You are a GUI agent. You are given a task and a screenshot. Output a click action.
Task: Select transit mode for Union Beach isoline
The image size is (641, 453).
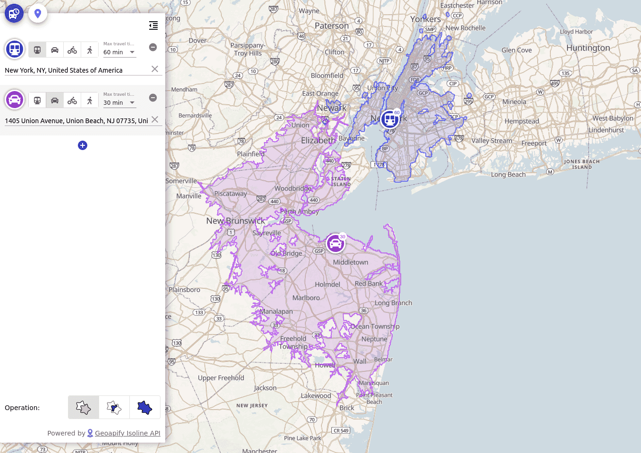click(x=37, y=100)
